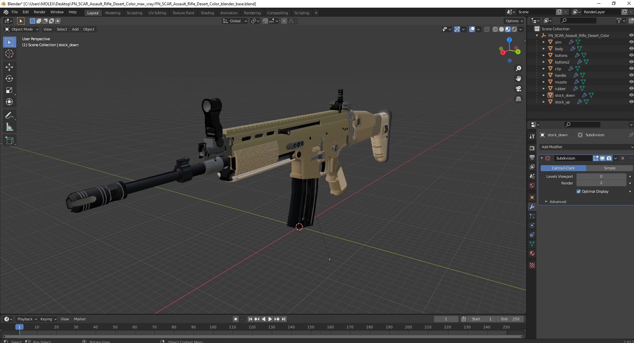Open the Playback dropdown menu
The image size is (634, 343).
coord(27,319)
